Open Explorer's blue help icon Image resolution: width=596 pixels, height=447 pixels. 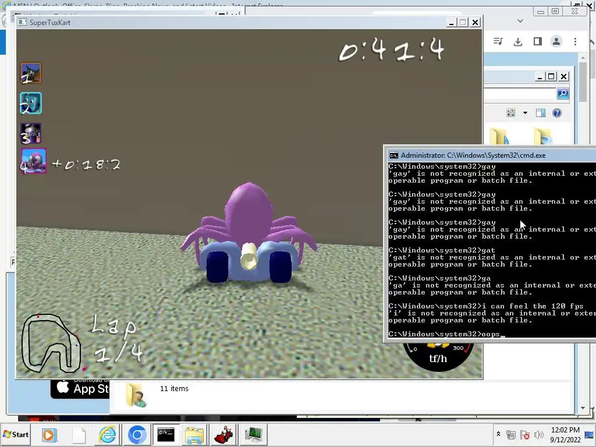pos(557,113)
